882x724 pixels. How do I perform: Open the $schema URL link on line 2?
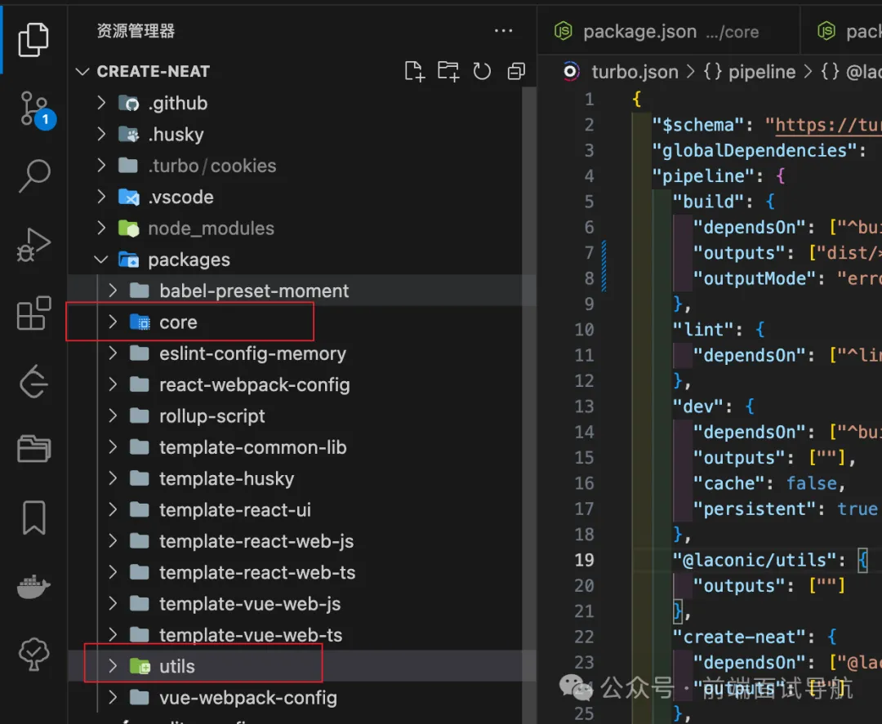(825, 125)
